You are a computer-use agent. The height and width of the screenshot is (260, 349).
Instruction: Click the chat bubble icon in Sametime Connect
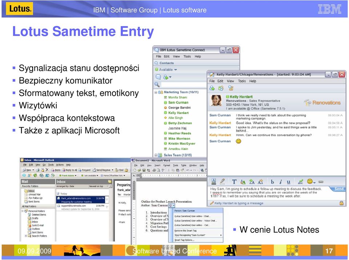(x=158, y=77)
